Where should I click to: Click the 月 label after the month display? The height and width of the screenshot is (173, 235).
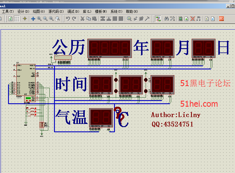[183, 48]
